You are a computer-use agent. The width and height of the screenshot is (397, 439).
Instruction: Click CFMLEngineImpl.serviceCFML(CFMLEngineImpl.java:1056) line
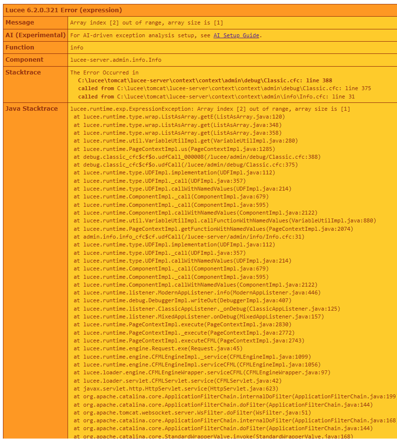point(197,365)
